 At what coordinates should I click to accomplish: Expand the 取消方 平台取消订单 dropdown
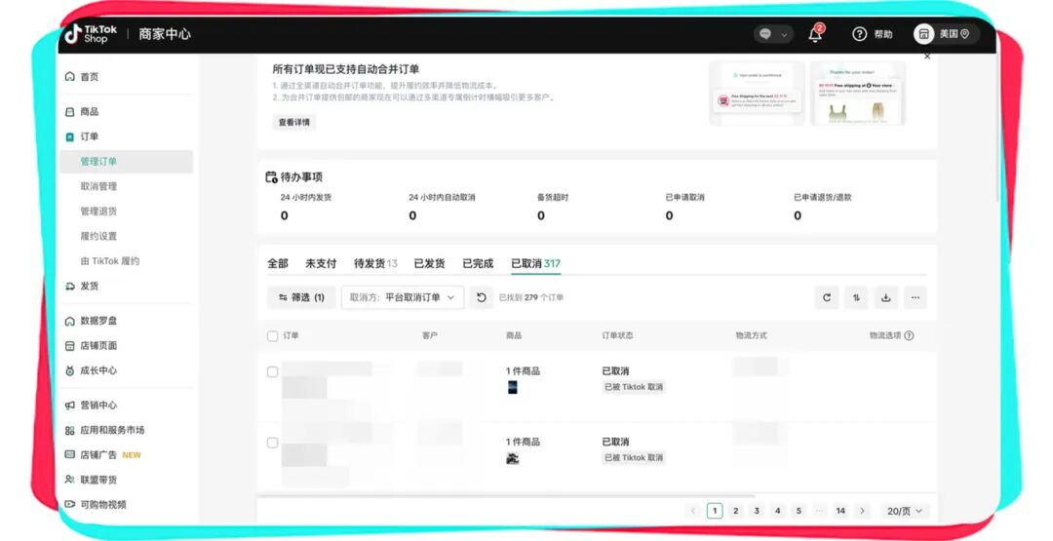[403, 297]
